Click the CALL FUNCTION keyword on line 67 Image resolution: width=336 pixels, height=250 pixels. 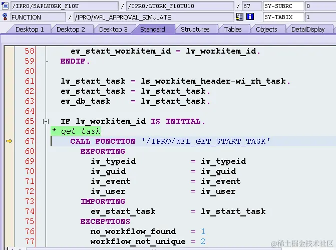pos(103,141)
